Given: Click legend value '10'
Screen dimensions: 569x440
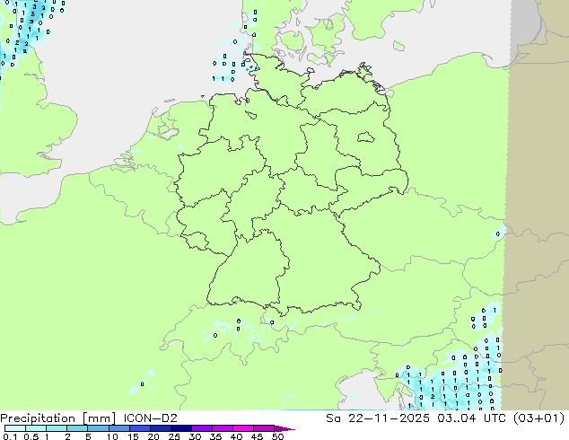Looking at the screenshot, I should point(112,436).
